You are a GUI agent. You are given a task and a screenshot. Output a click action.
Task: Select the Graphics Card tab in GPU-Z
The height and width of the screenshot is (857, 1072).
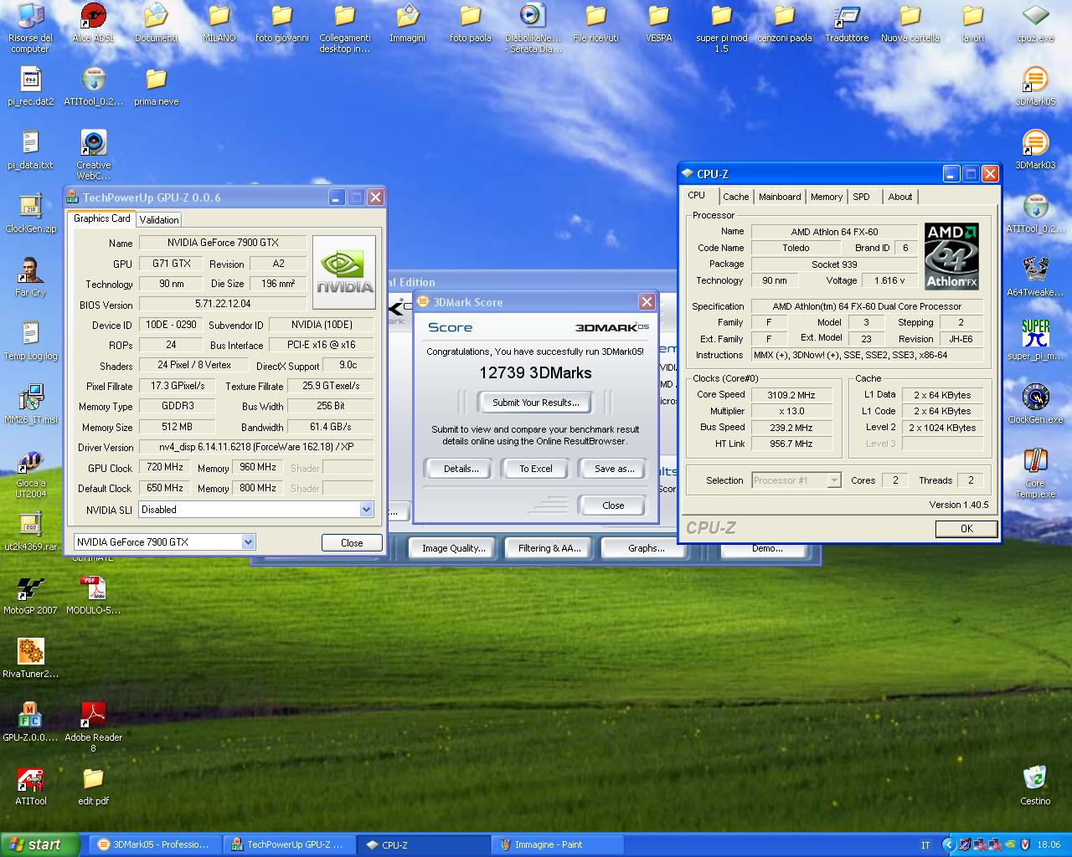pos(102,218)
